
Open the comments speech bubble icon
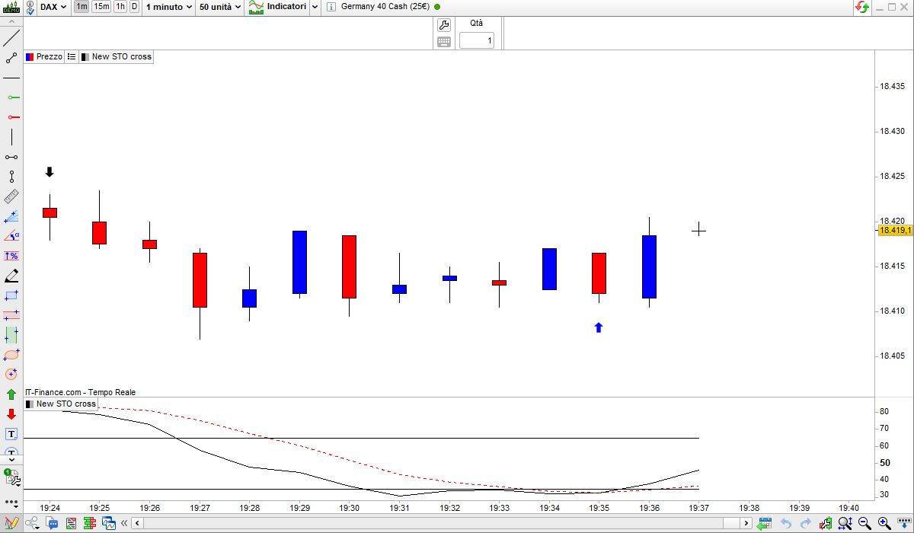tap(52, 523)
